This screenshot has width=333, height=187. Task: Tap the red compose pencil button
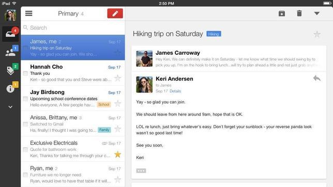click(x=115, y=13)
